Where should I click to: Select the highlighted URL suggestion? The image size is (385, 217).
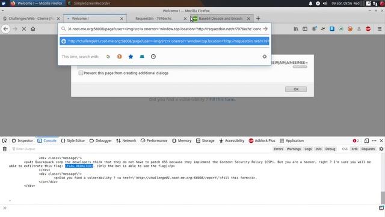(164, 41)
